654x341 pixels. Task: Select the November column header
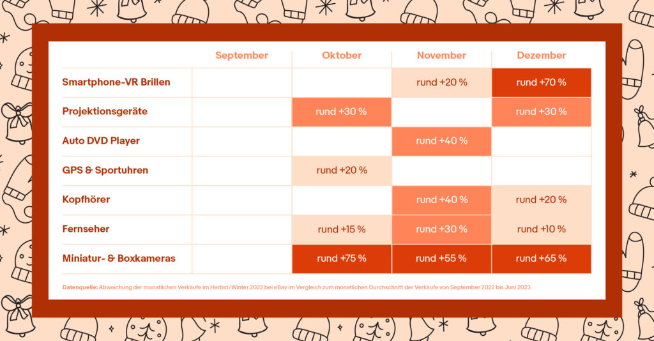pyautogui.click(x=441, y=56)
